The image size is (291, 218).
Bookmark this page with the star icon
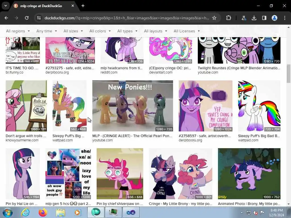pyautogui.click(x=214, y=18)
